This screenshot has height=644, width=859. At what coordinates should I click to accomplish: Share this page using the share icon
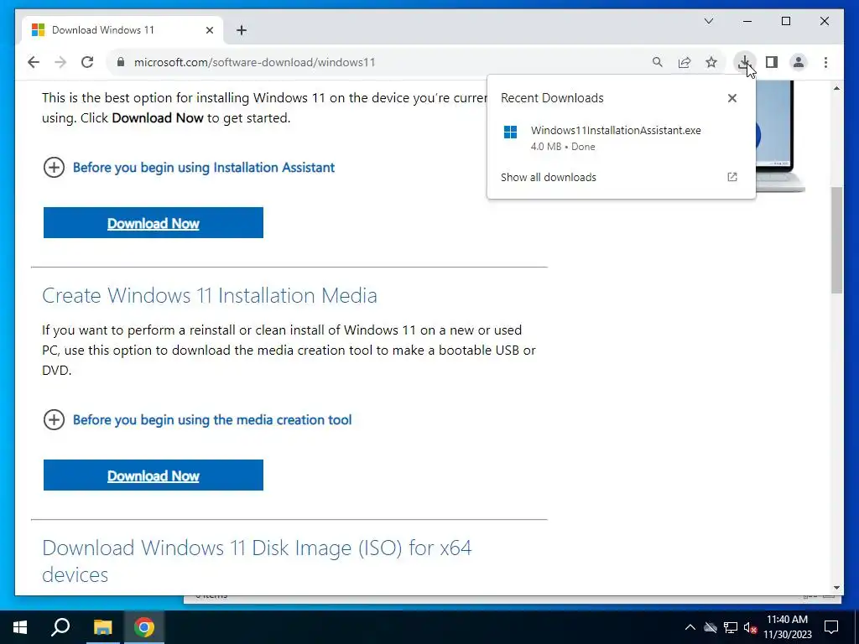(x=685, y=62)
